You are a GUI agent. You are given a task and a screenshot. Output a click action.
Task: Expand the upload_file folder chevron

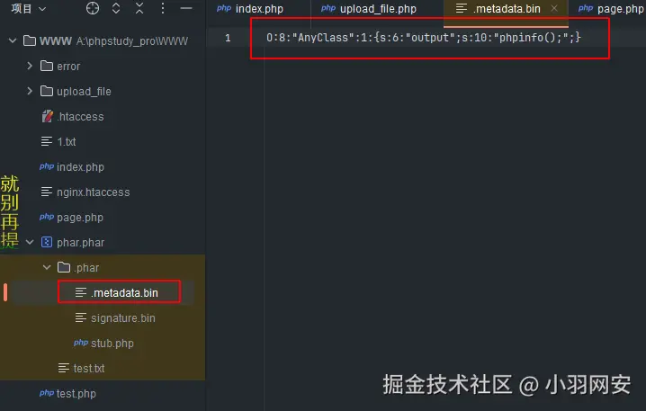(x=30, y=91)
